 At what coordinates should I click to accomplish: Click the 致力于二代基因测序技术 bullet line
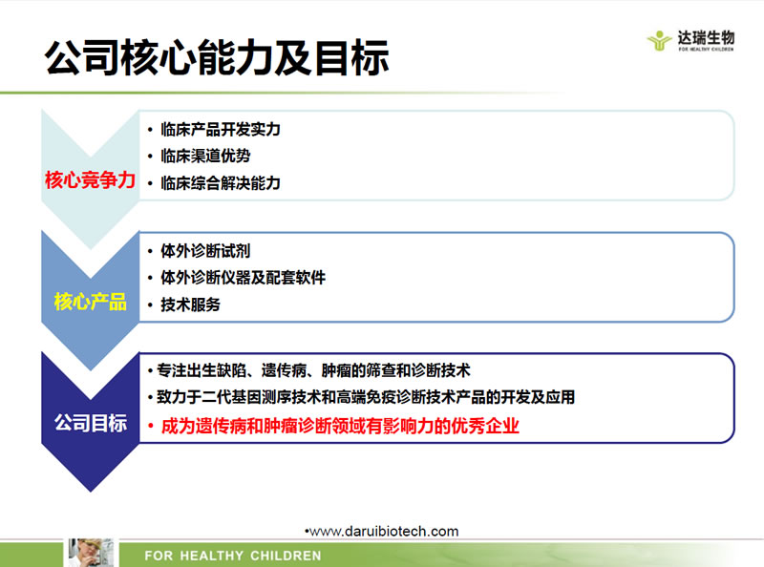(x=366, y=396)
